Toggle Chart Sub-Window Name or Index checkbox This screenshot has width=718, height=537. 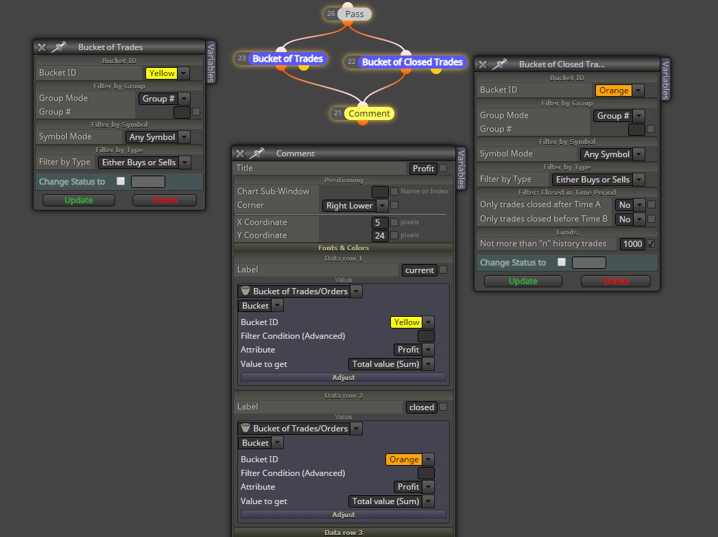tap(394, 191)
